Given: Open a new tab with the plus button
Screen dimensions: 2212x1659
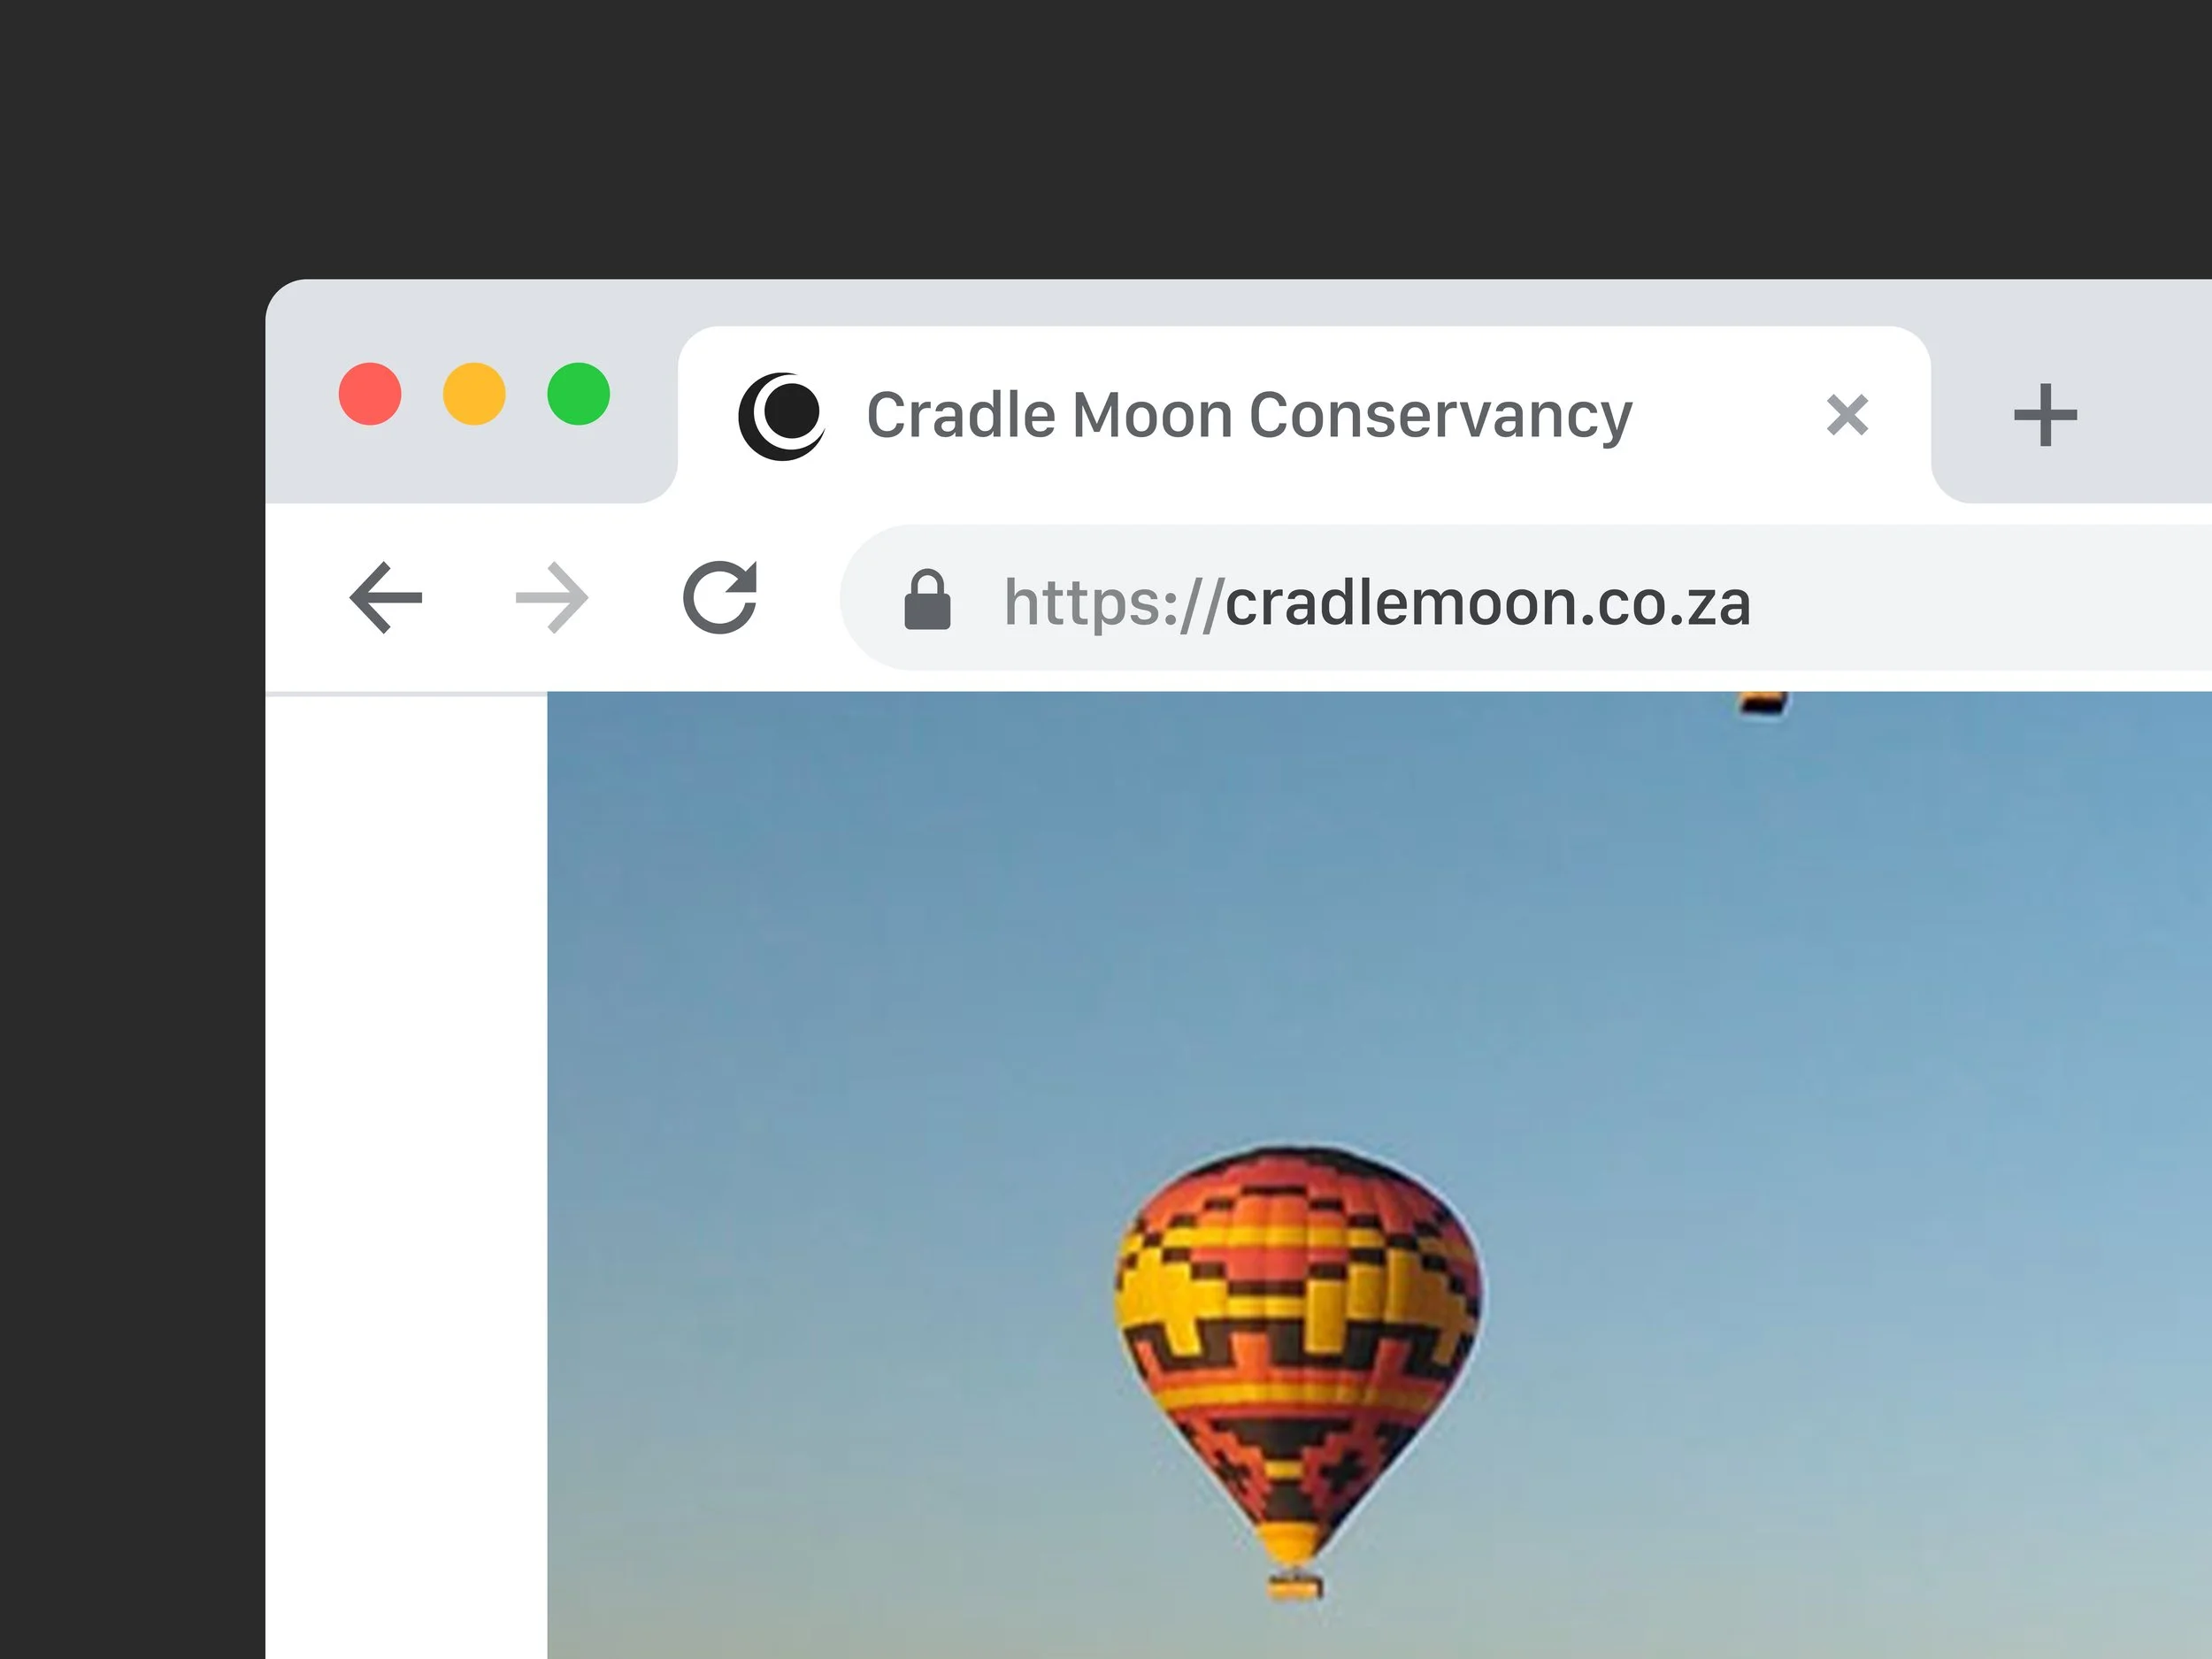Looking at the screenshot, I should pos(2045,415).
